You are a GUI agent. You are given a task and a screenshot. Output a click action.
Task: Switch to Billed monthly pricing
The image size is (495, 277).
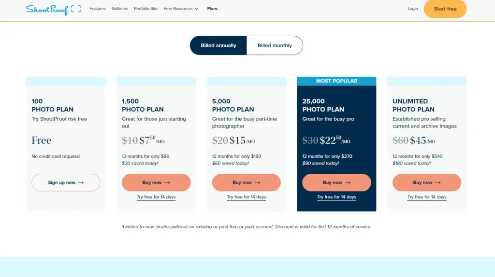click(x=275, y=45)
